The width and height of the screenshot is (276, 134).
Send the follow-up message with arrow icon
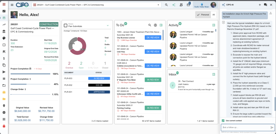coord(272,127)
